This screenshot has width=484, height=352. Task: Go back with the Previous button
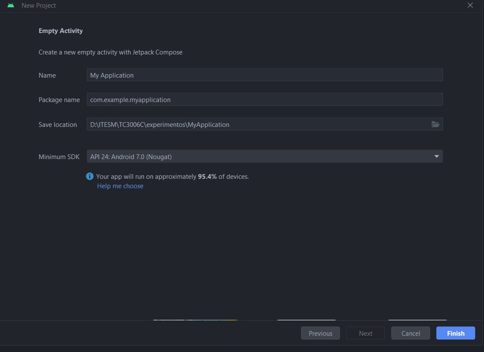coord(320,333)
